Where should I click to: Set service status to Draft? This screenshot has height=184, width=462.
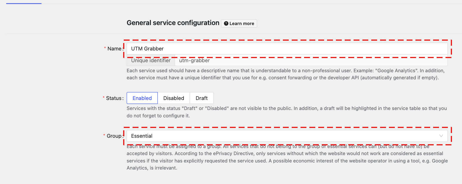pos(202,98)
